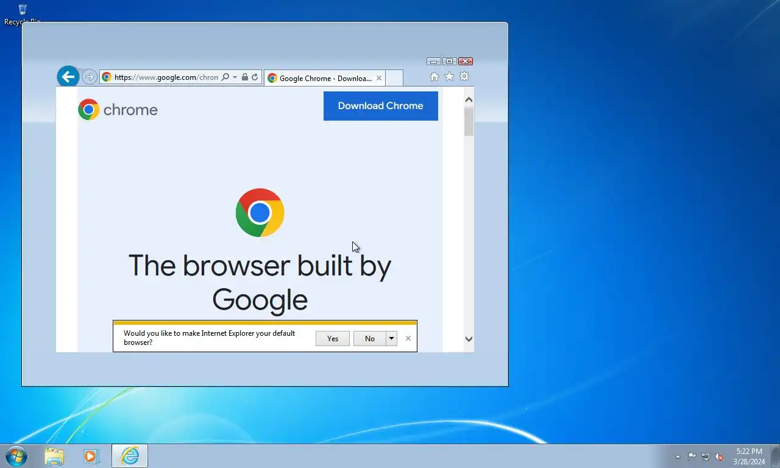Click the chrome logo in page header
The height and width of the screenshot is (468, 780).
(x=118, y=110)
